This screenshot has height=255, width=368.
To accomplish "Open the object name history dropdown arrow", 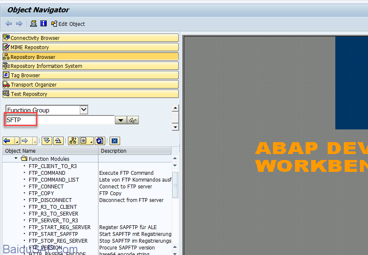I will click(x=121, y=120).
